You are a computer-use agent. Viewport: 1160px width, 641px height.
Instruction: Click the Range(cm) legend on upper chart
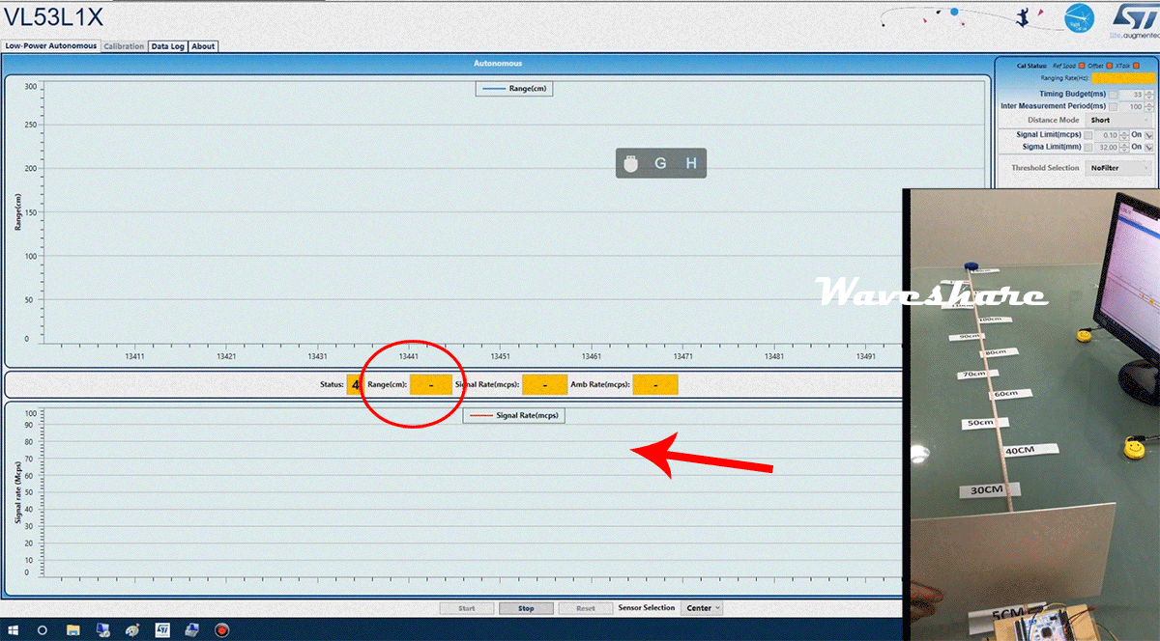[x=514, y=88]
